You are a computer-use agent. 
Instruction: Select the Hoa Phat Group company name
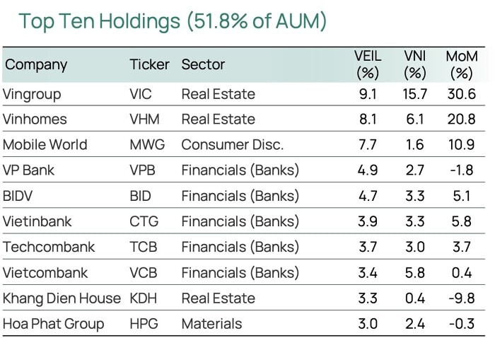tap(54, 324)
